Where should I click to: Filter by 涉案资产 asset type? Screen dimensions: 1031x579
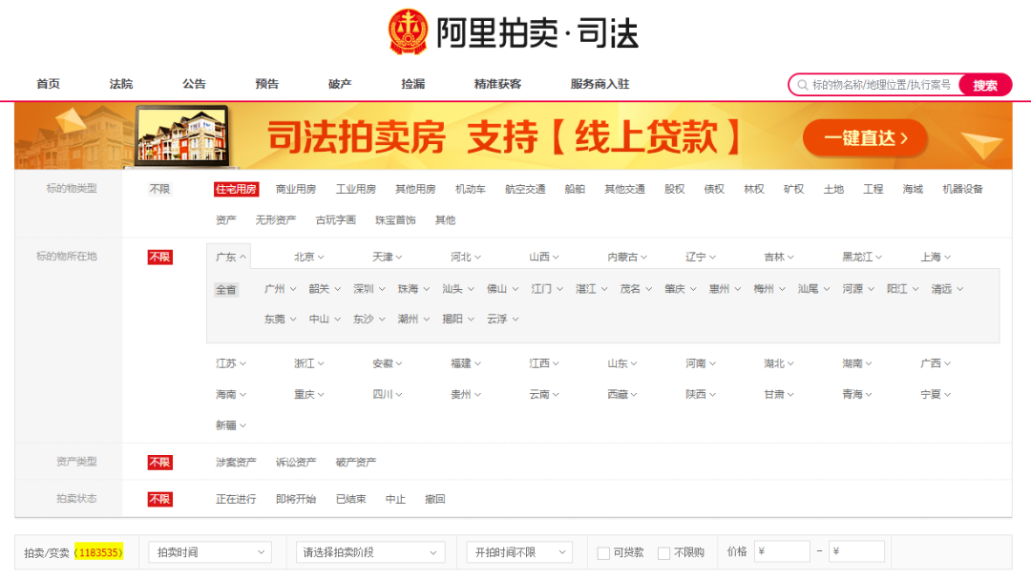pos(236,463)
